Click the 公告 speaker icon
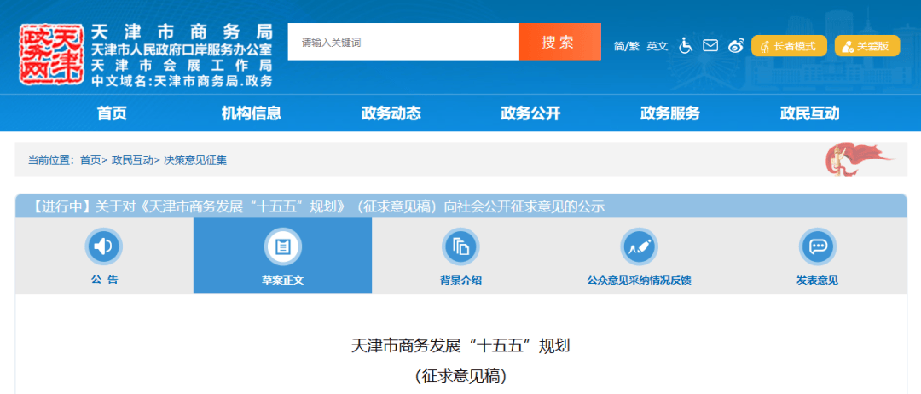 click(104, 247)
